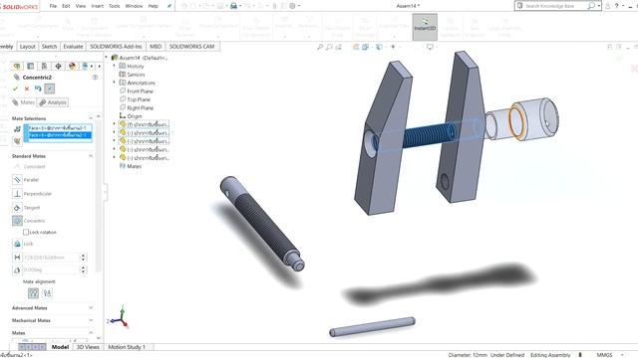Set mate alignment to Aligned
Viewport: 638px width, 358px height.
click(x=33, y=293)
